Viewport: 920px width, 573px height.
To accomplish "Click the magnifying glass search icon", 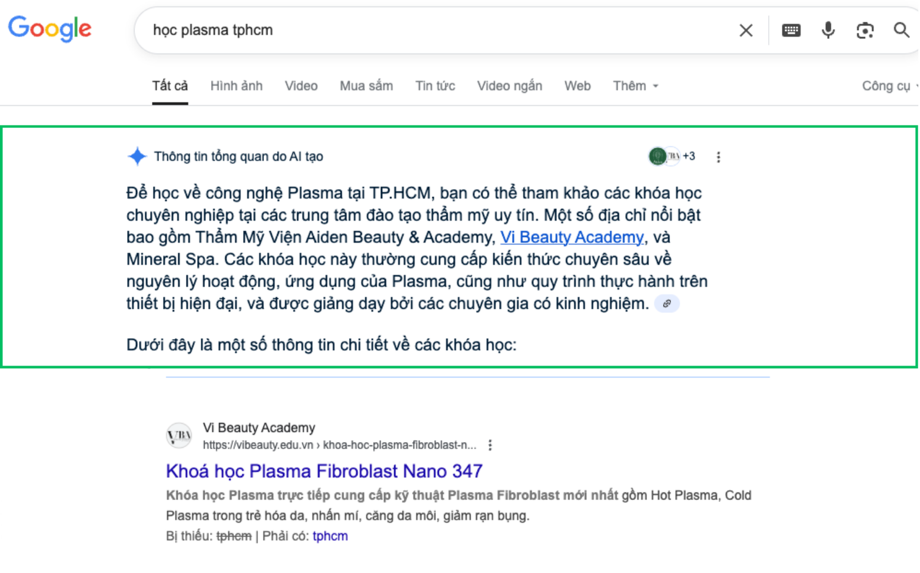I will click(901, 29).
